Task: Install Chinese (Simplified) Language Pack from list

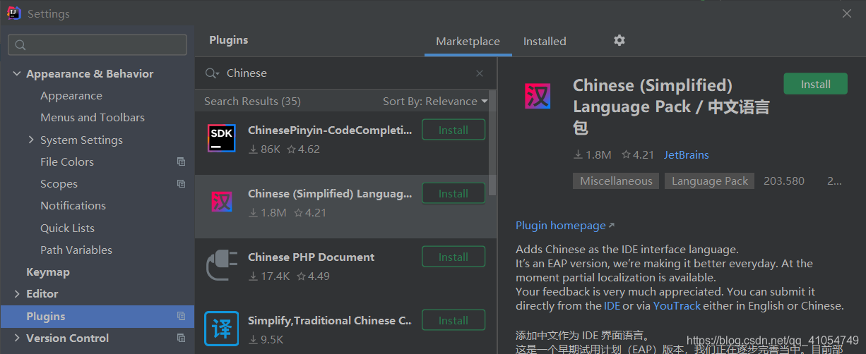Action: coord(453,193)
